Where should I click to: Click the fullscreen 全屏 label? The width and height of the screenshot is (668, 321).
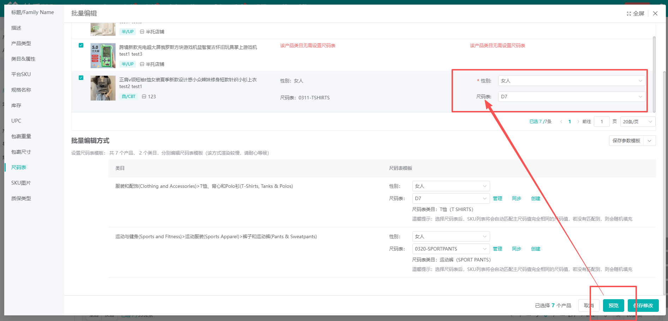click(x=638, y=14)
